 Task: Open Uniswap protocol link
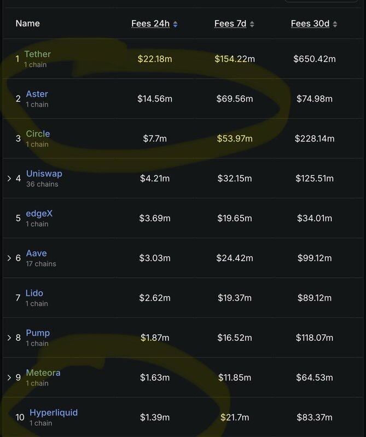click(44, 174)
